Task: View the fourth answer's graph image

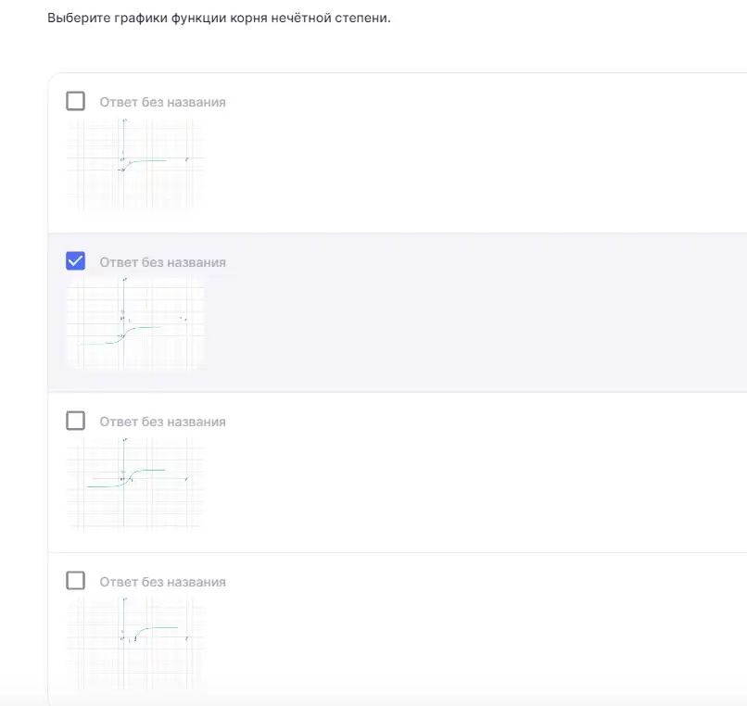Action: 134,644
